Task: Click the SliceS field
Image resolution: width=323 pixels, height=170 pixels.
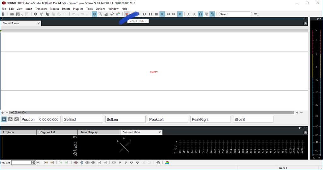Action: pos(253,119)
